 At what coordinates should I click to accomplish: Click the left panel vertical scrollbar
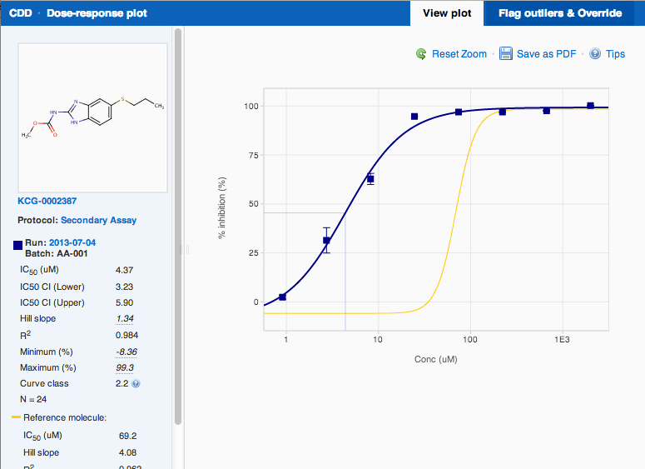(177, 225)
